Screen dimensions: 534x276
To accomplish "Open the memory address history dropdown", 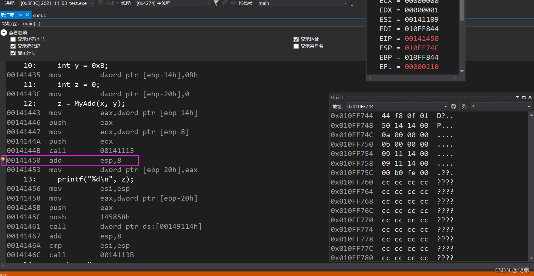I will click(x=446, y=107).
